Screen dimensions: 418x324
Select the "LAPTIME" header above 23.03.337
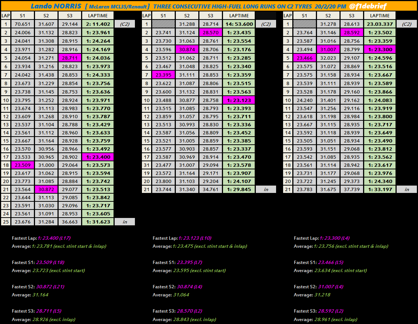click(380, 15)
